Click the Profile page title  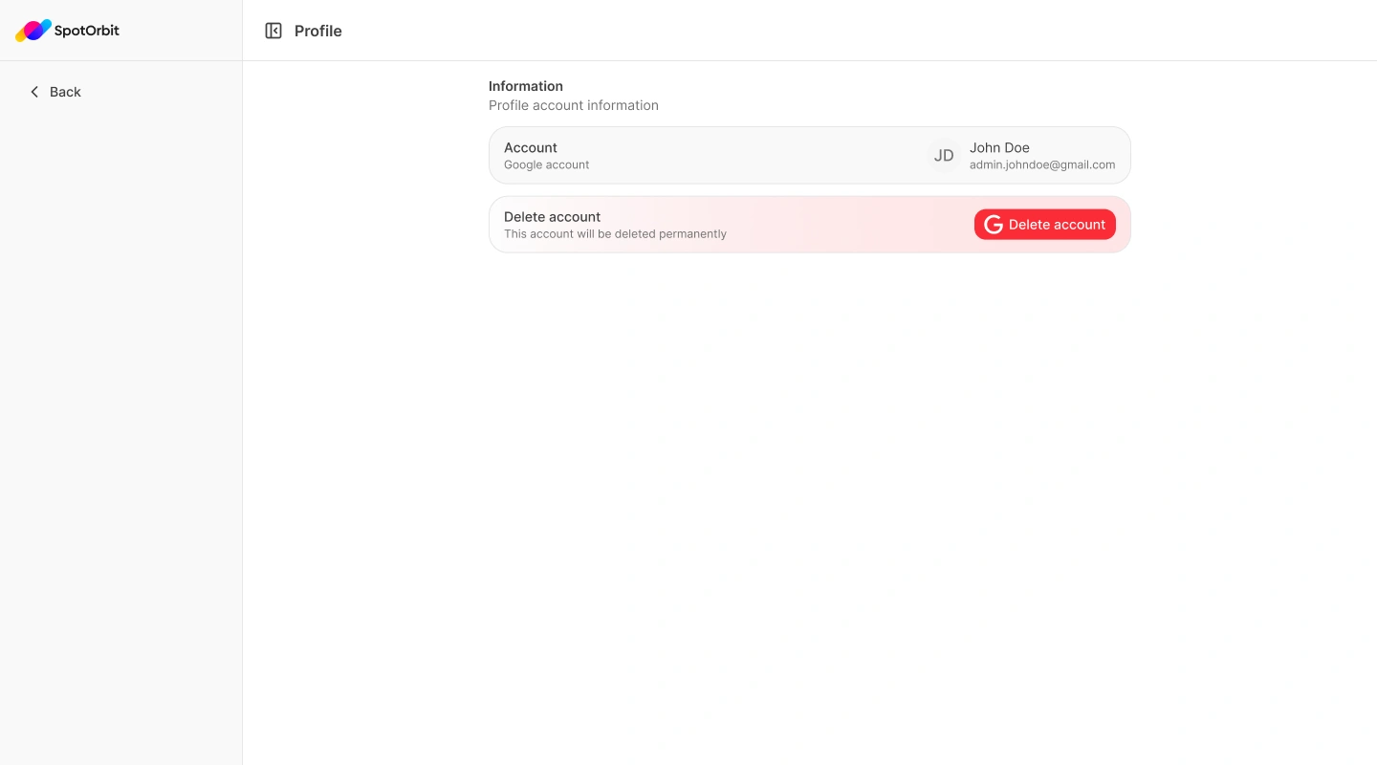[x=318, y=31]
